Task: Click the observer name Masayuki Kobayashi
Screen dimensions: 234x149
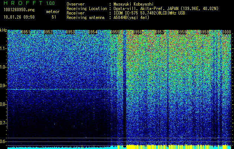Action: pyautogui.click(x=134, y=4)
